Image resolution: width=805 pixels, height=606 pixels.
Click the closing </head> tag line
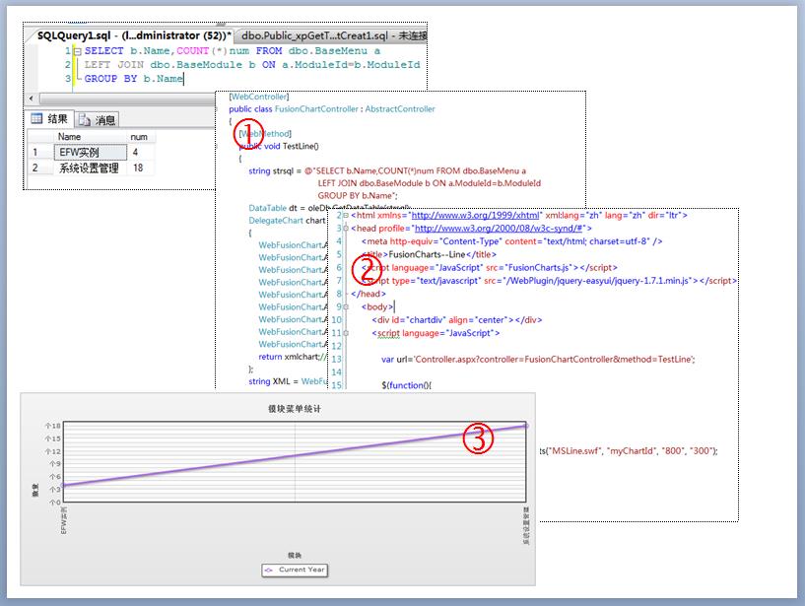(x=369, y=294)
